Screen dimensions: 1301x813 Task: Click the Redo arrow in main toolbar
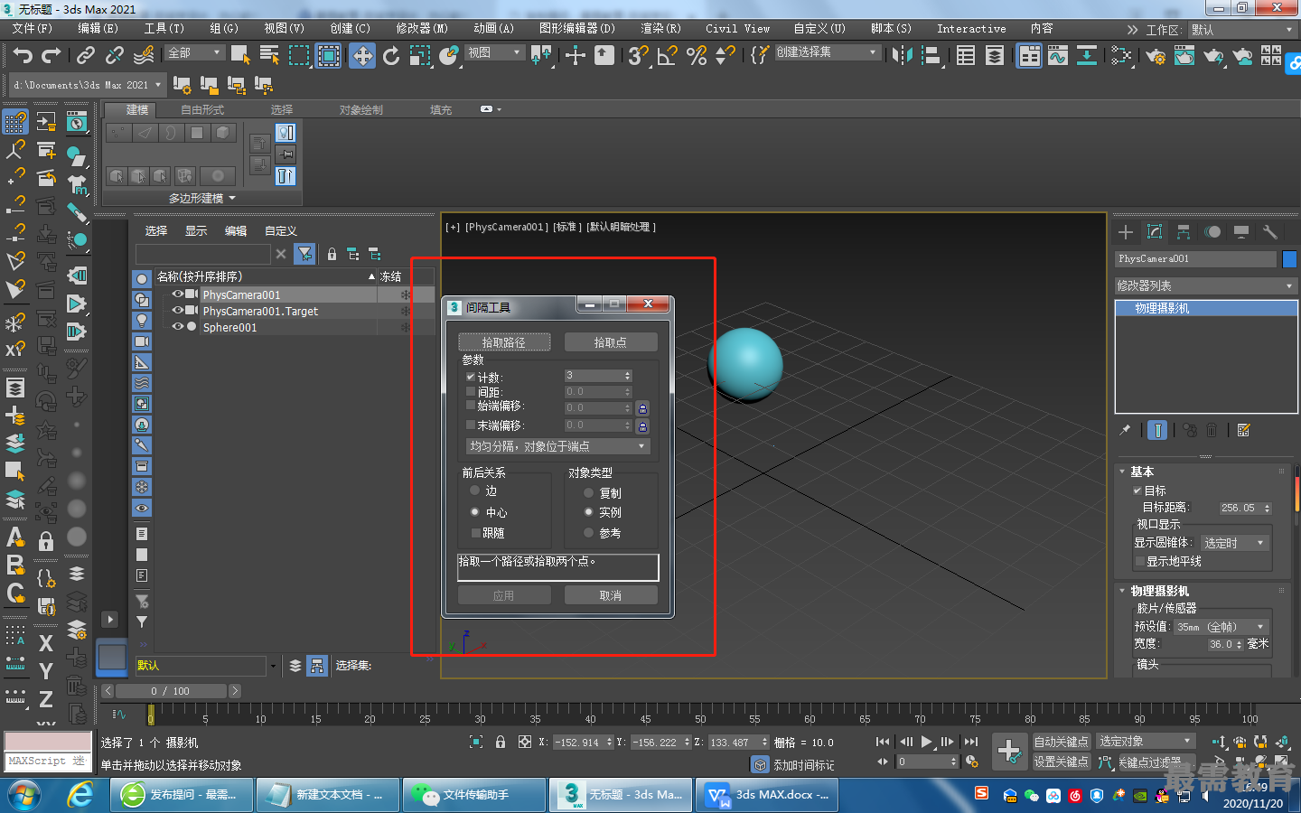click(51, 56)
